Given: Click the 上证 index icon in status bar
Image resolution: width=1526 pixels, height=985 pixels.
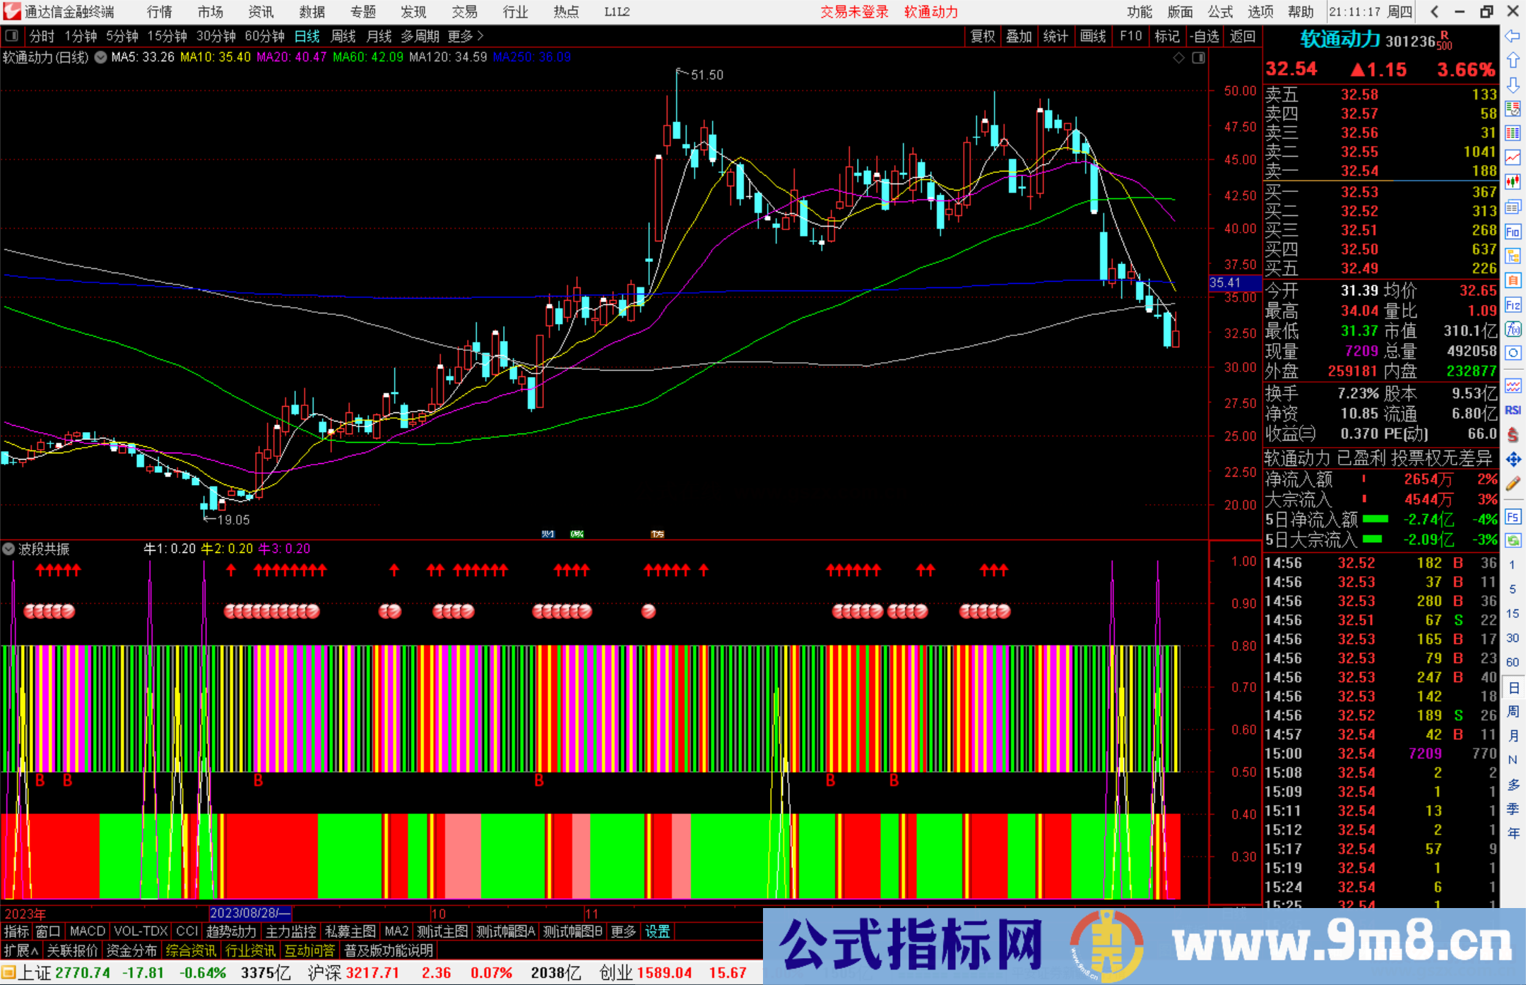Looking at the screenshot, I should point(10,972).
